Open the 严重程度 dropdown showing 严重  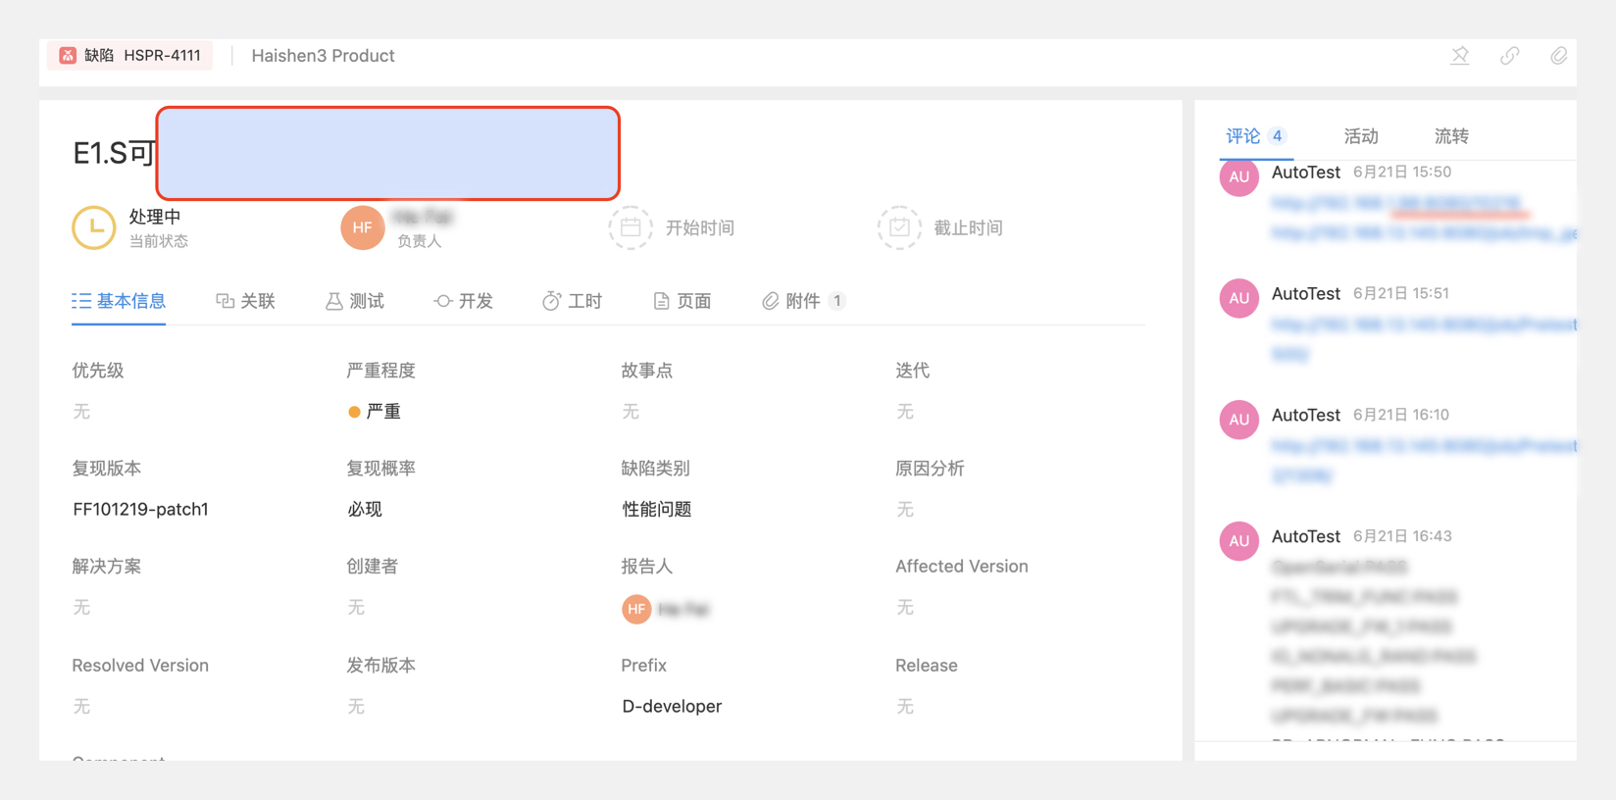(x=376, y=412)
